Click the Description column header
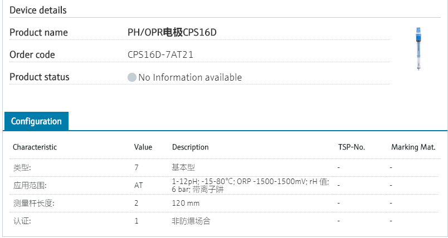This screenshot has width=448, height=238. pyautogui.click(x=190, y=147)
